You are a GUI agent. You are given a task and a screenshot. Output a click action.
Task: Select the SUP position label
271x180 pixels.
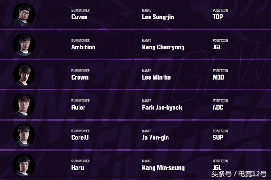point(218,138)
